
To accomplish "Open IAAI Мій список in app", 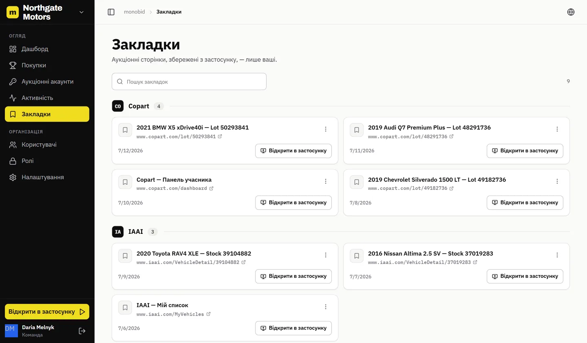I will click(x=293, y=328).
